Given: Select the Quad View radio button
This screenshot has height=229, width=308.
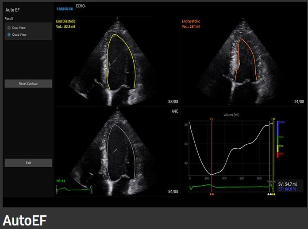Looking at the screenshot, I should click(x=9, y=35).
